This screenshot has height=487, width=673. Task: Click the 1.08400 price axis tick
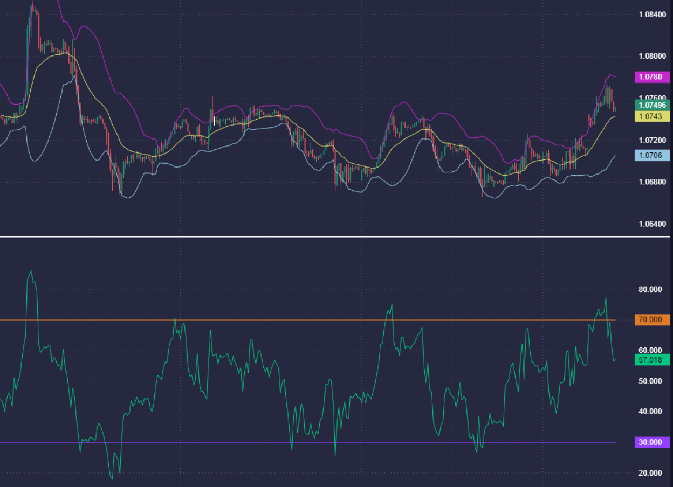[x=652, y=14]
